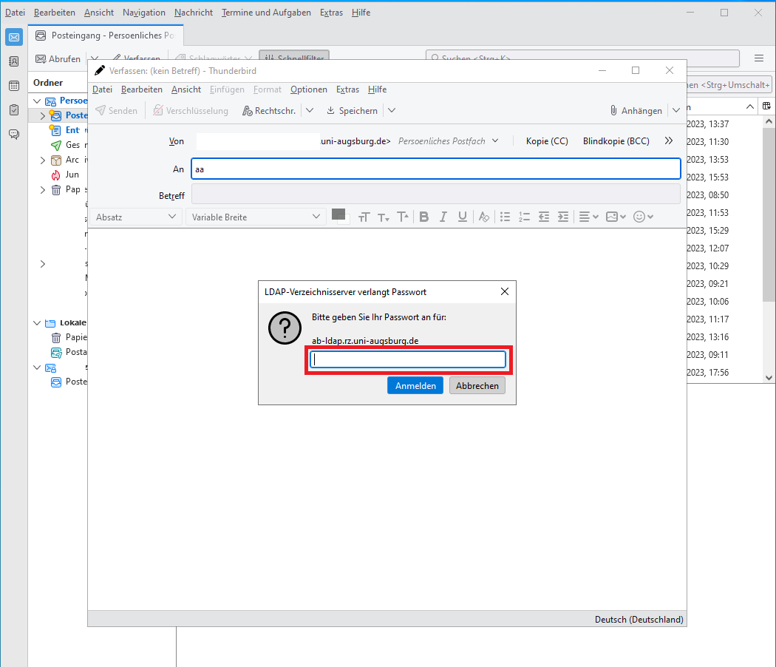776x667 pixels.
Task: Open the Absatz paragraph style dropdown
Action: (136, 217)
